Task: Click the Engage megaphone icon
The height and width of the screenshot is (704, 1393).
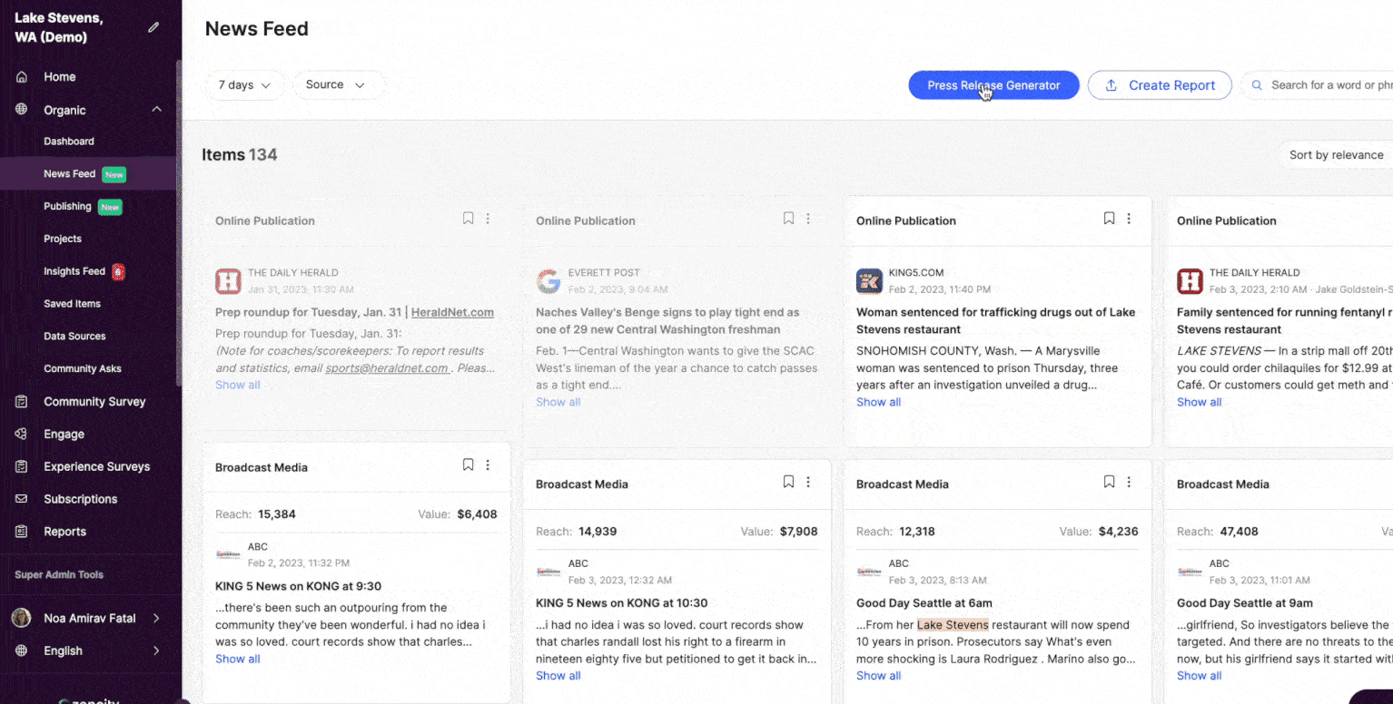Action: click(x=22, y=434)
